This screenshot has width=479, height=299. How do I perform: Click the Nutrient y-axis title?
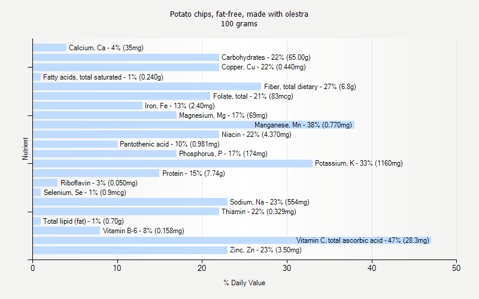point(26,149)
